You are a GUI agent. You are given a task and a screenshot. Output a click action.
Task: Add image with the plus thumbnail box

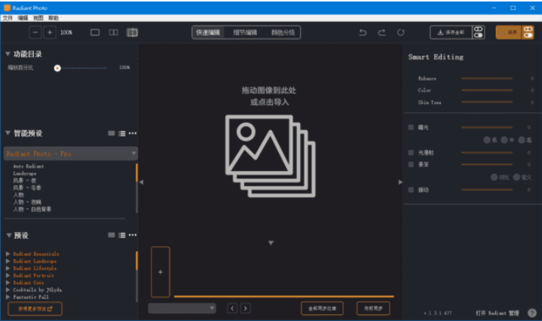pos(160,271)
